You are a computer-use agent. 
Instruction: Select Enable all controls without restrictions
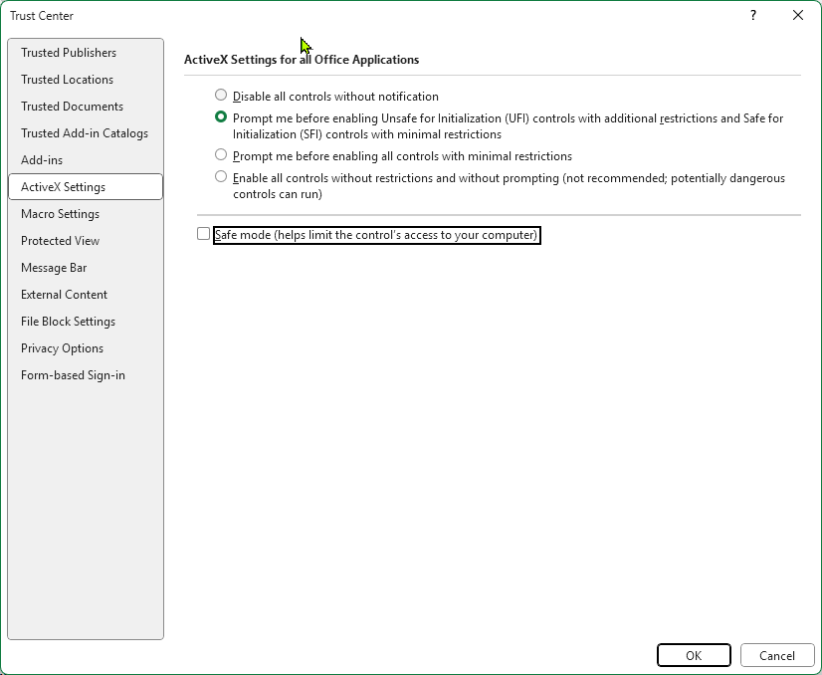click(220, 176)
